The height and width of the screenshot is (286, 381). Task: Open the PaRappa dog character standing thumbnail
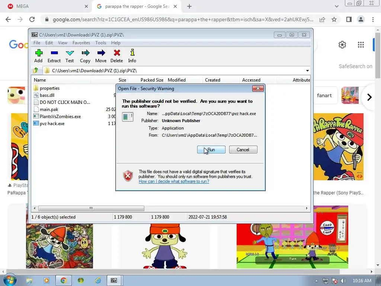[165, 246]
